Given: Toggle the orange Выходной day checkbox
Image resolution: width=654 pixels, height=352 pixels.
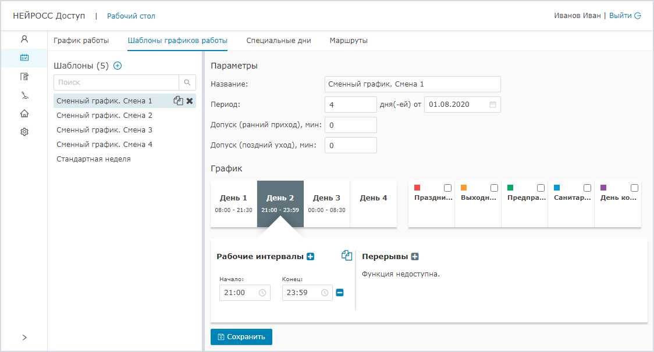Looking at the screenshot, I should (494, 188).
